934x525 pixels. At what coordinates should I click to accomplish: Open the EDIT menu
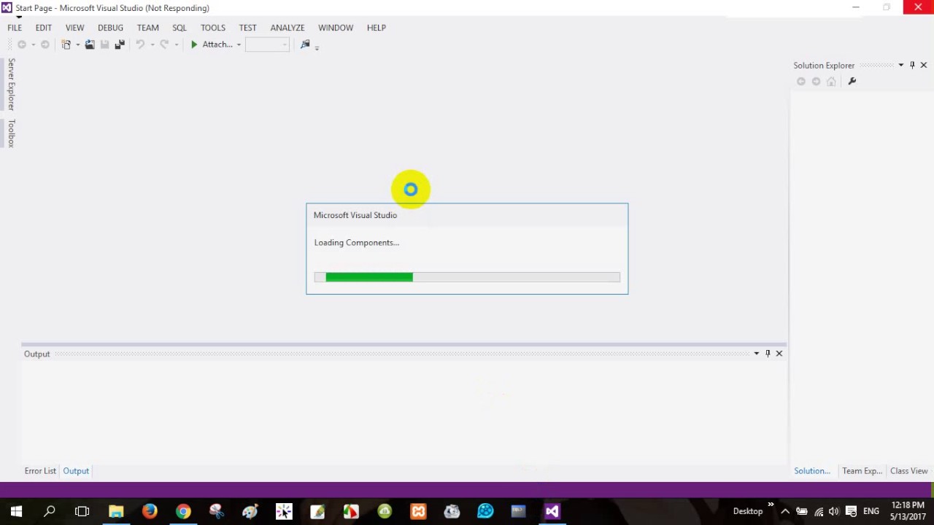44,28
